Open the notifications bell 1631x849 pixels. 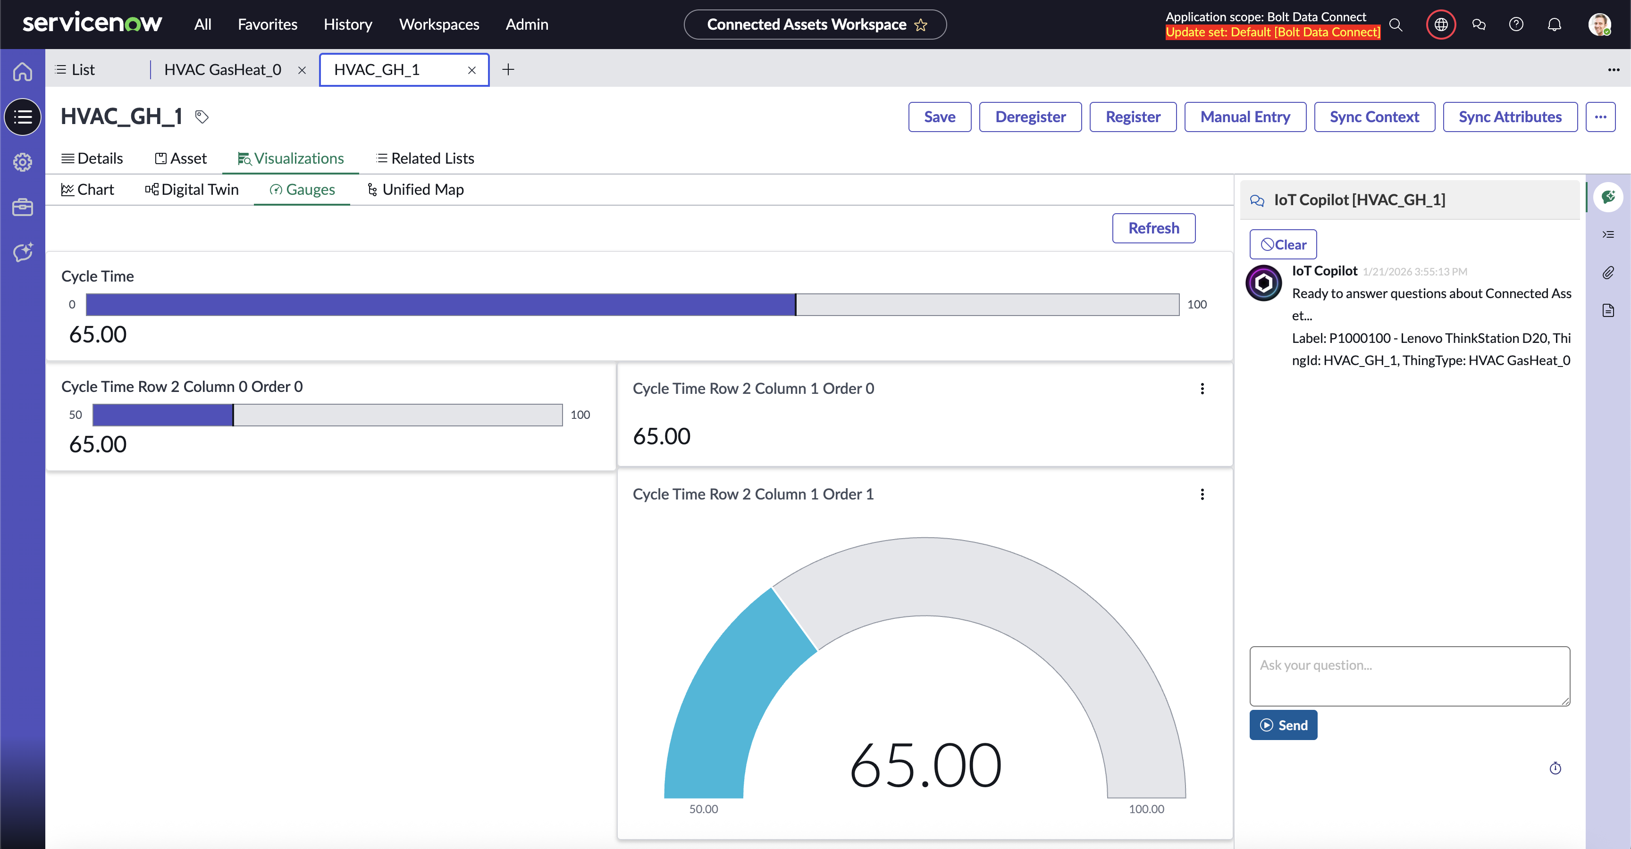tap(1555, 25)
